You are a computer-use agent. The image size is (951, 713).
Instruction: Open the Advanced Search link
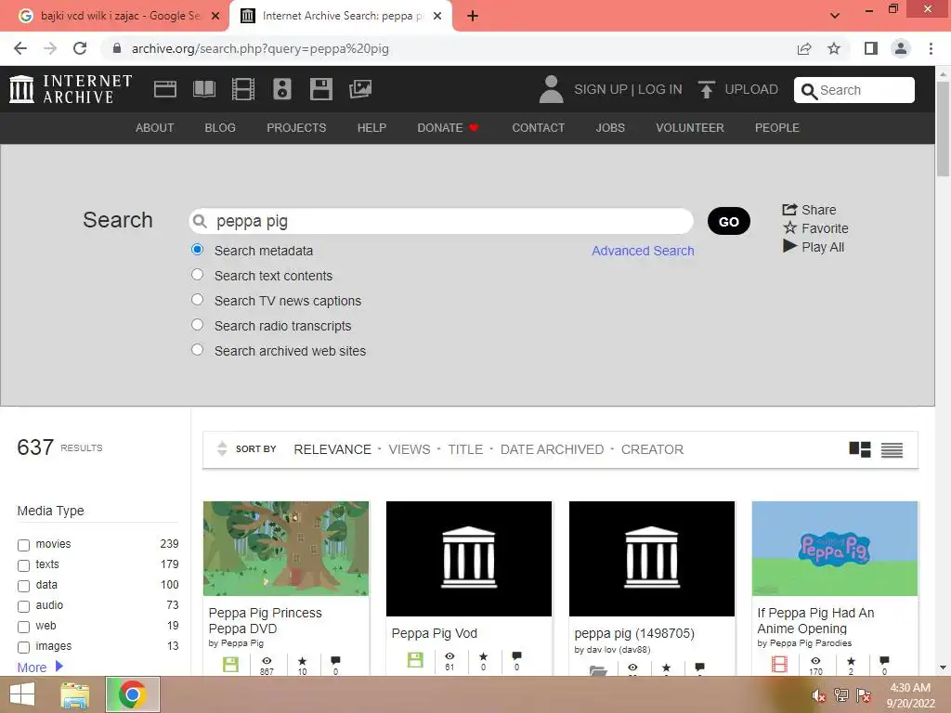[643, 251]
